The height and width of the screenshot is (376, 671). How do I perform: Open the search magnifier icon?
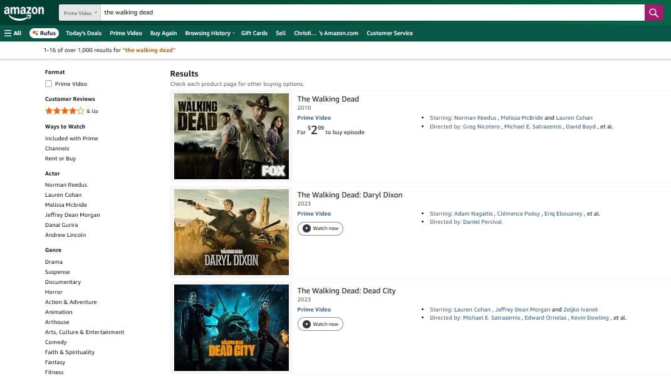pos(653,12)
